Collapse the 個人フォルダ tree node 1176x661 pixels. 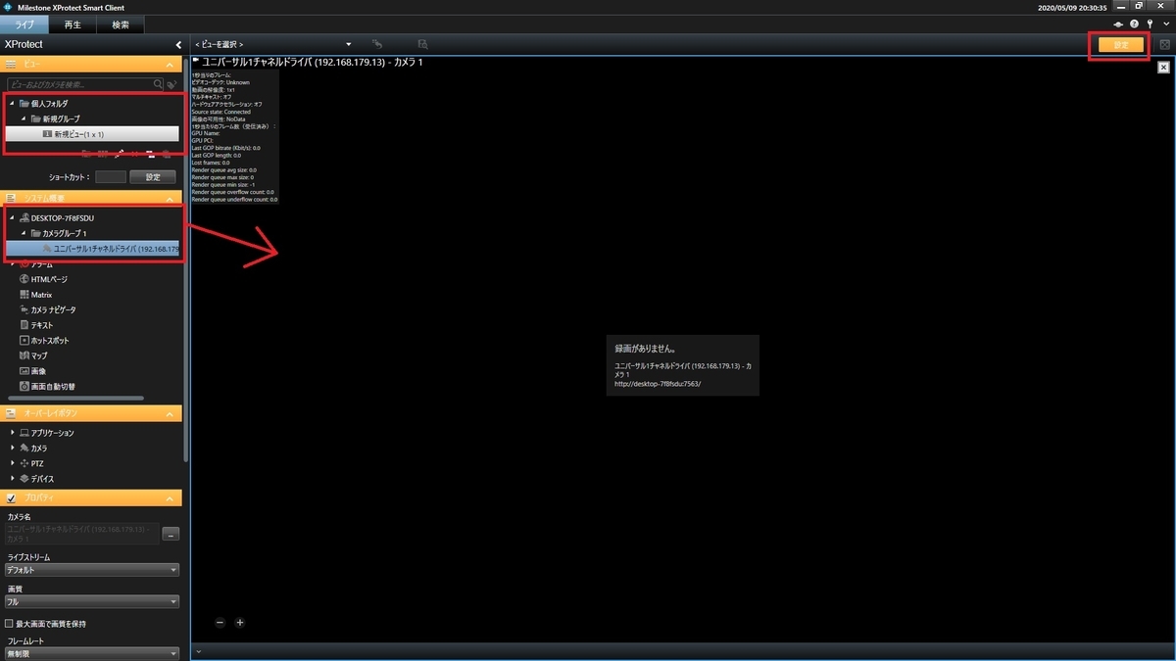[12, 103]
